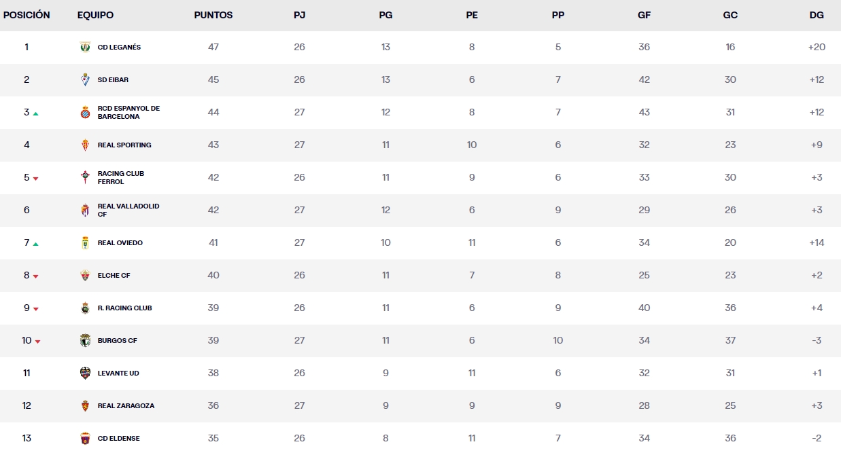Click the CD Leganés team crest
Image resolution: width=841 pixels, height=455 pixels.
85,47
